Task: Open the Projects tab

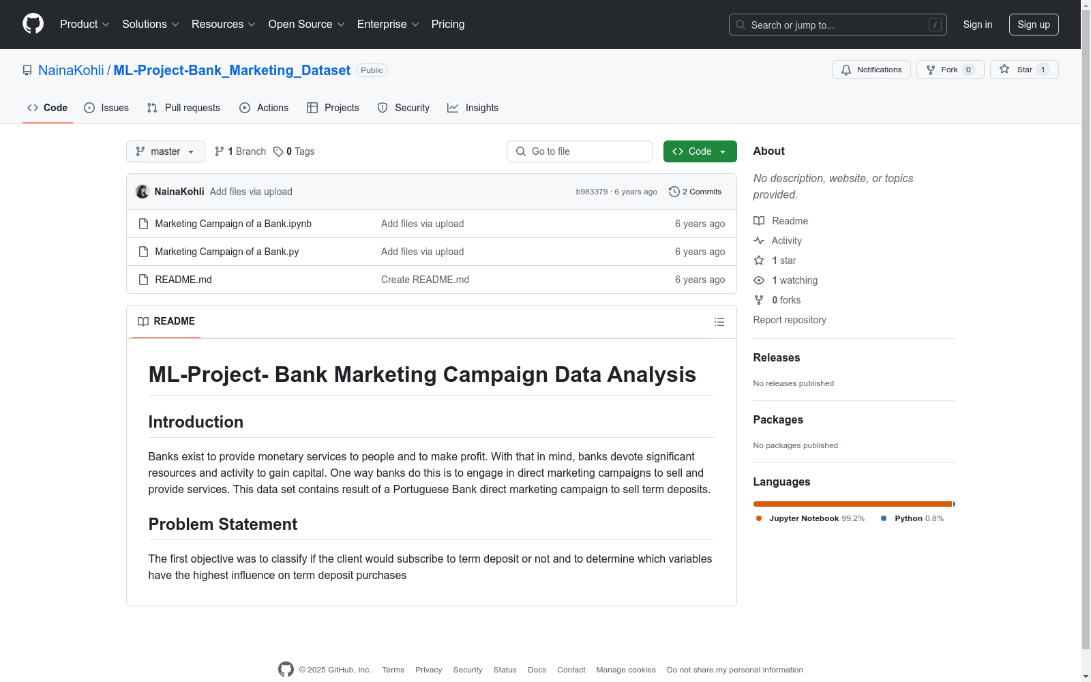Action: click(333, 108)
